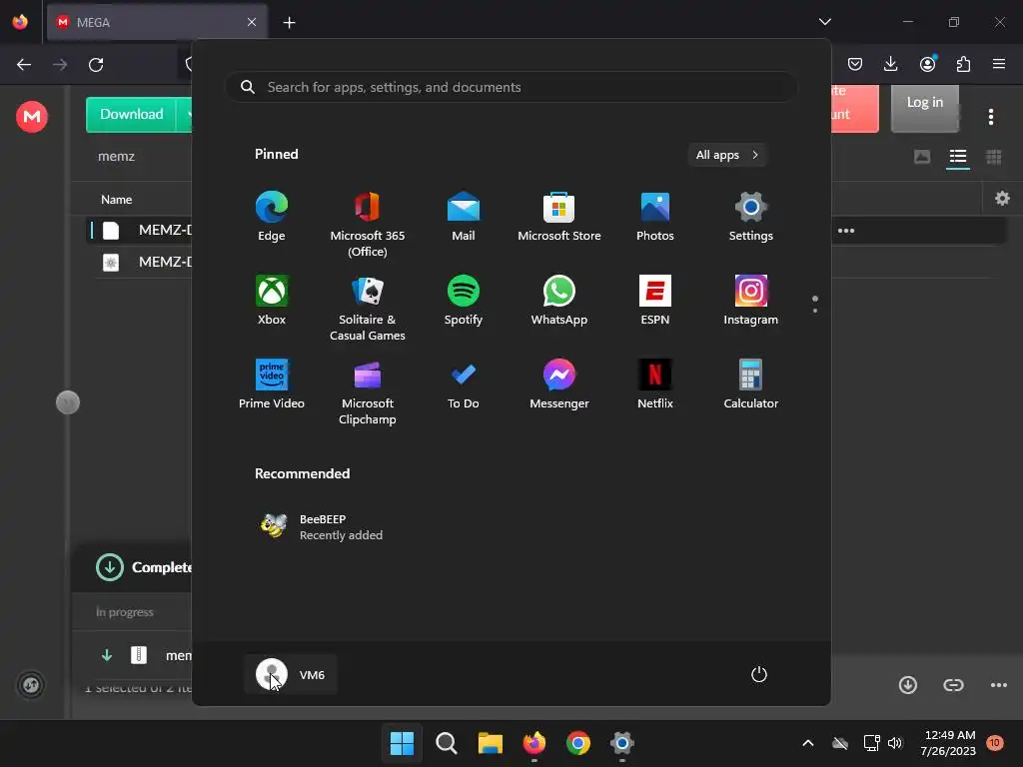Show hidden system tray icons
This screenshot has width=1023, height=767.
coord(807,743)
